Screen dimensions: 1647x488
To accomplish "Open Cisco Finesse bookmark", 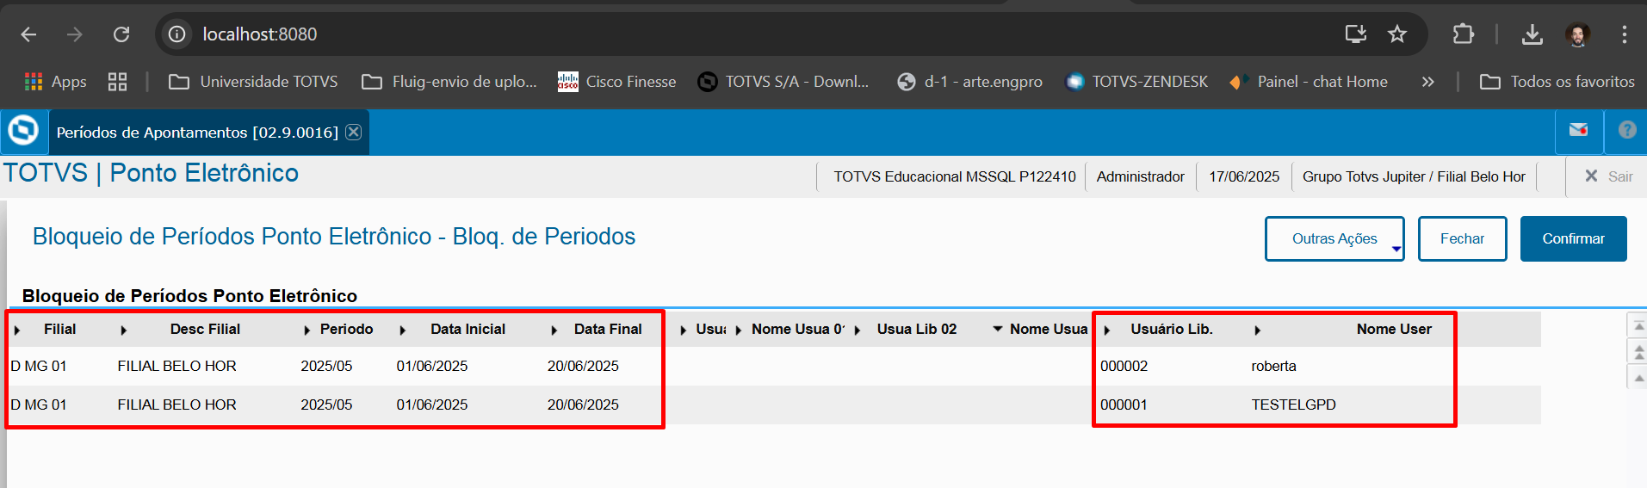I will (616, 82).
